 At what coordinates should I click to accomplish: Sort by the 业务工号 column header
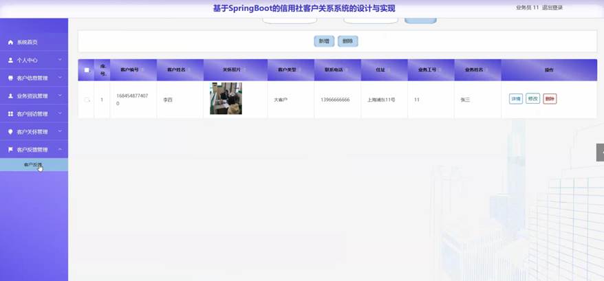click(x=431, y=70)
